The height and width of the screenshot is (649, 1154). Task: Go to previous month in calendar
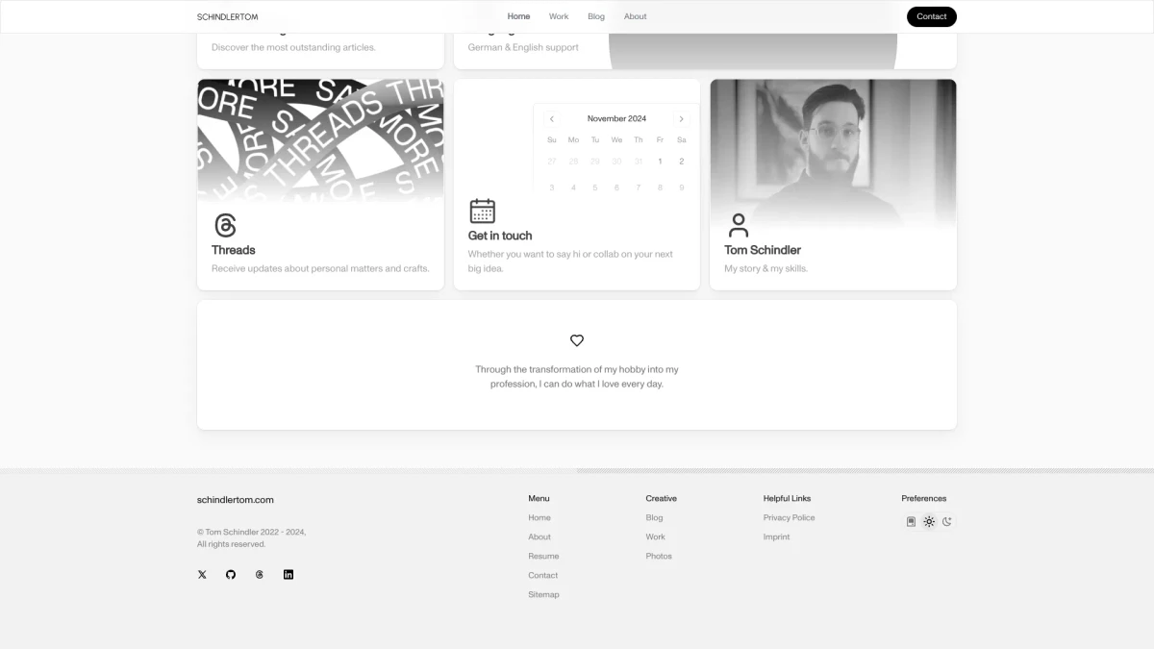coord(552,119)
